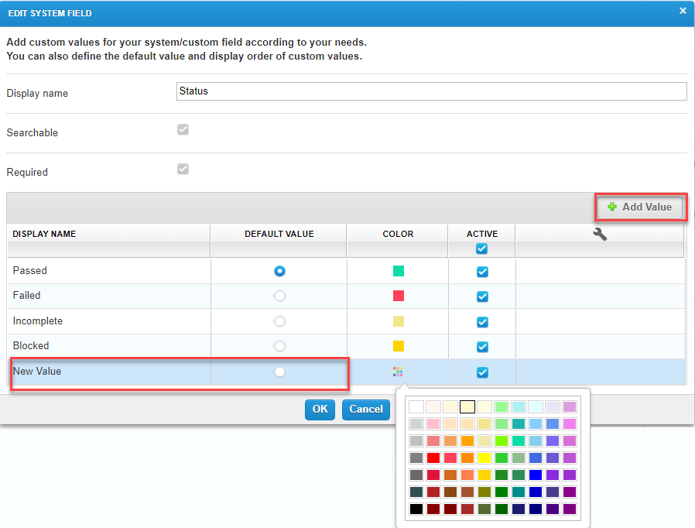The image size is (695, 528).
Task: Click the Add Value button
Action: click(639, 207)
